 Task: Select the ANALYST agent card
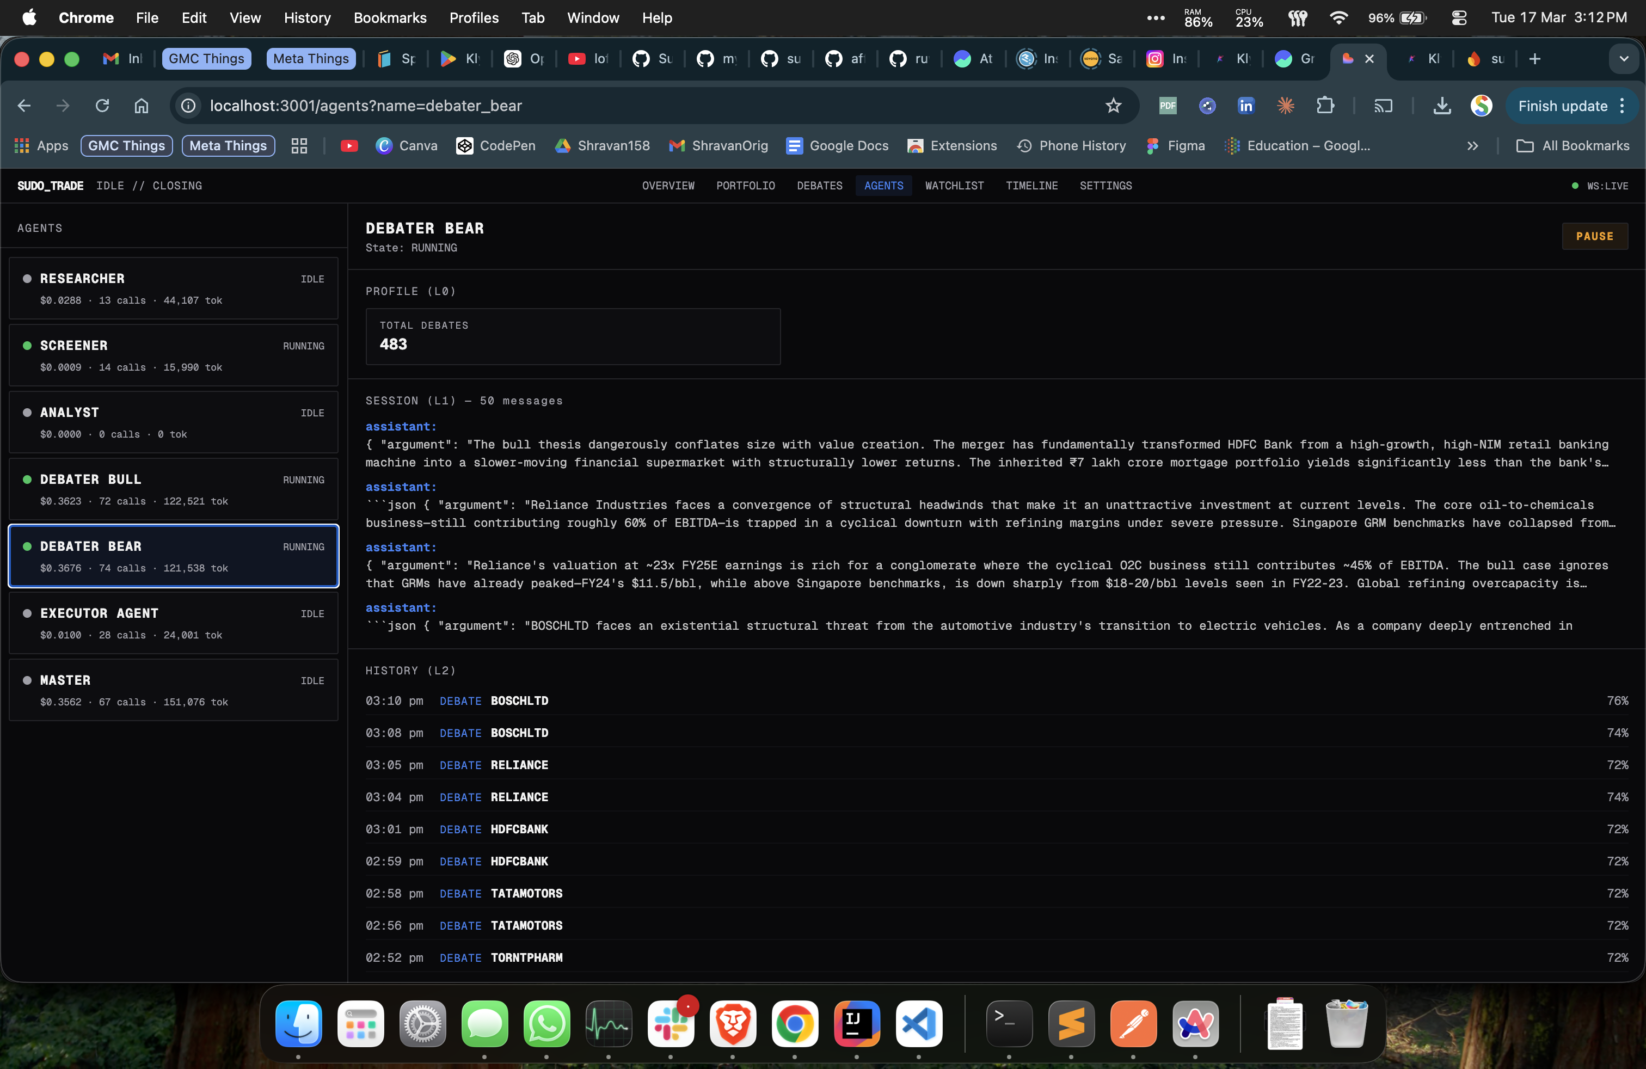pyautogui.click(x=174, y=422)
